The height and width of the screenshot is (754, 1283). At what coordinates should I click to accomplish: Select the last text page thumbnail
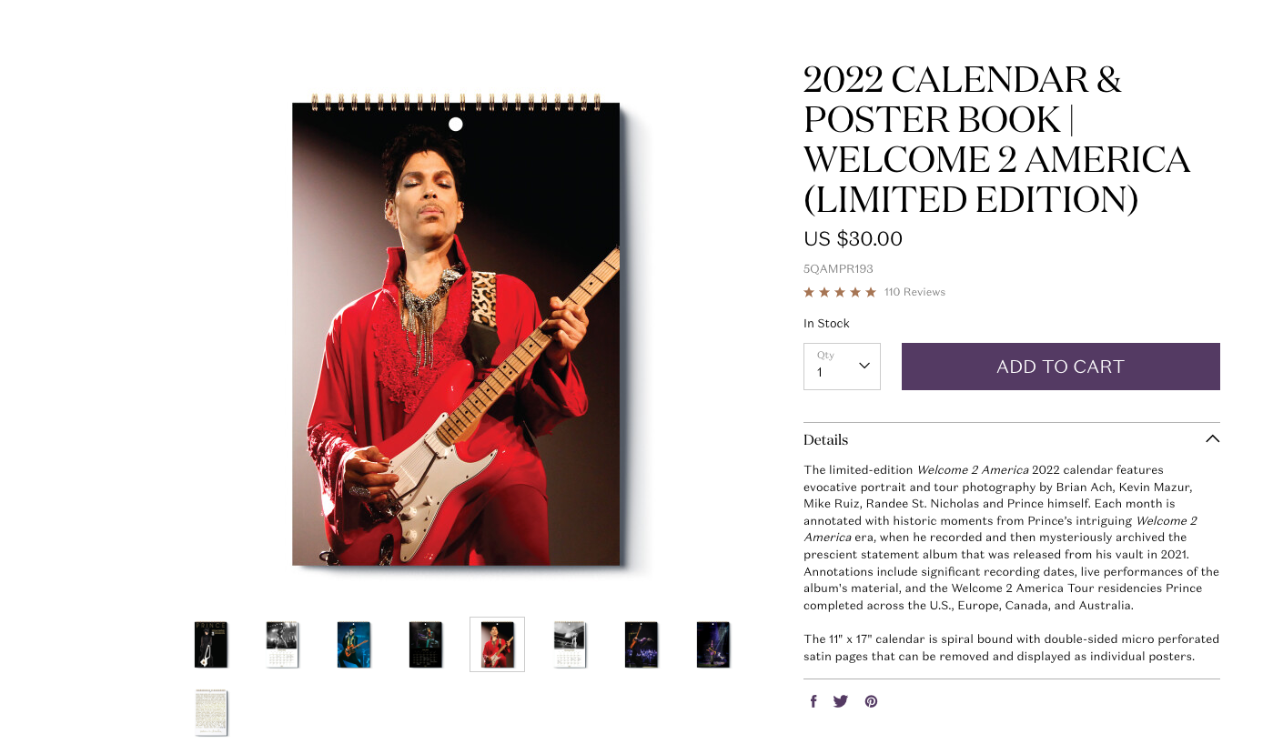pyautogui.click(x=211, y=713)
